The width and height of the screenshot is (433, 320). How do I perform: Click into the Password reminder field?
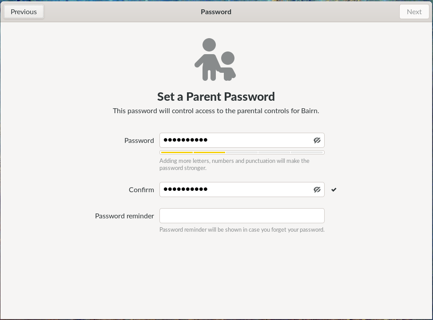(242, 216)
